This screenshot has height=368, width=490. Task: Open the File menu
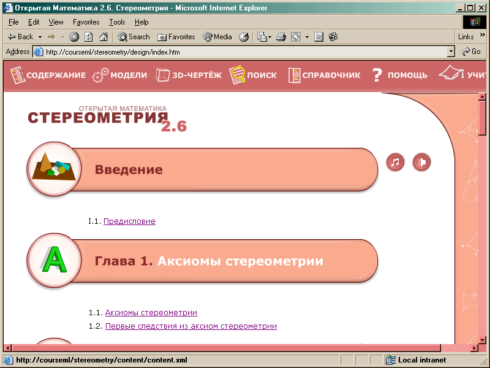13,22
